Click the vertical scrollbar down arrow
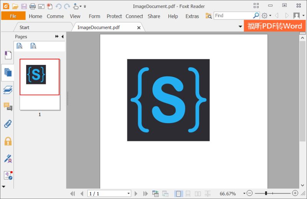This screenshot has width=307, height=199. coord(302,185)
